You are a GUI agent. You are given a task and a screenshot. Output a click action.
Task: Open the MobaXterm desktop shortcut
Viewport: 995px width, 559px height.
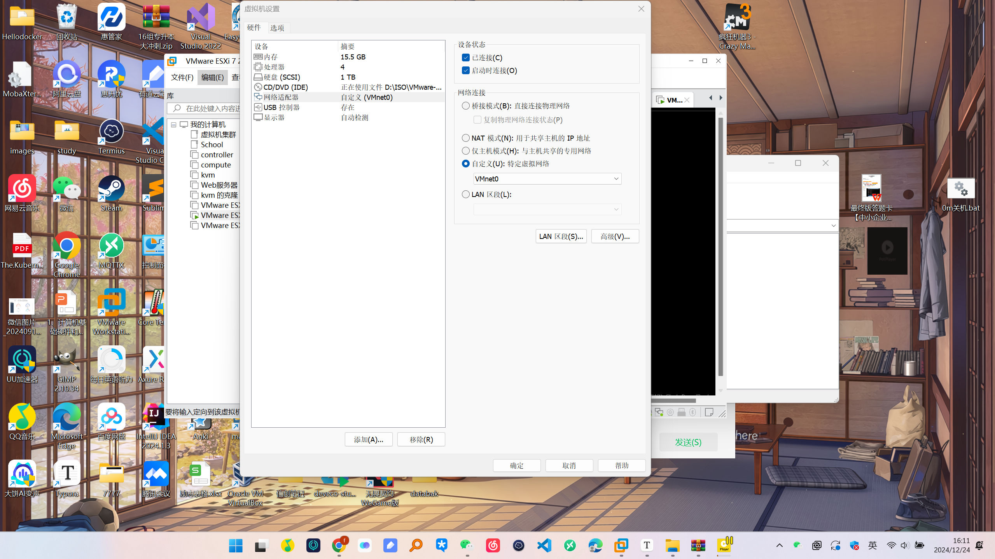pos(22,80)
